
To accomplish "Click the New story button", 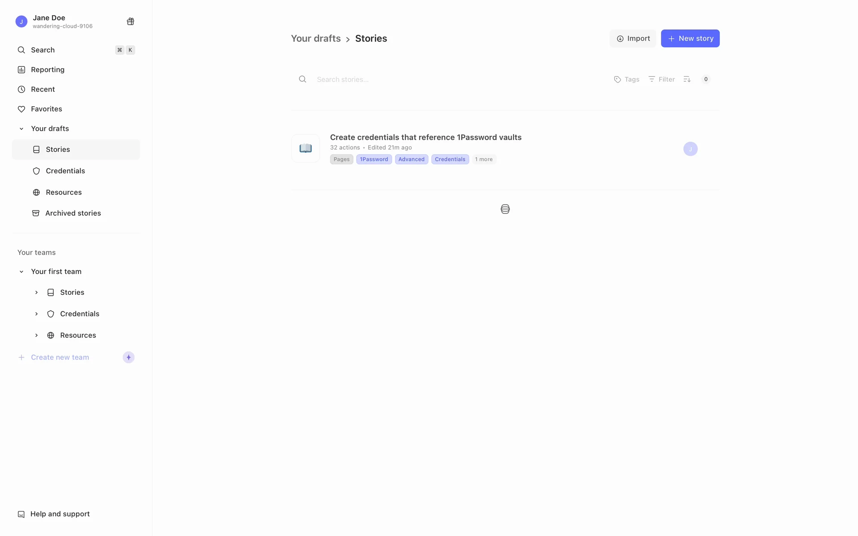I will pyautogui.click(x=690, y=38).
